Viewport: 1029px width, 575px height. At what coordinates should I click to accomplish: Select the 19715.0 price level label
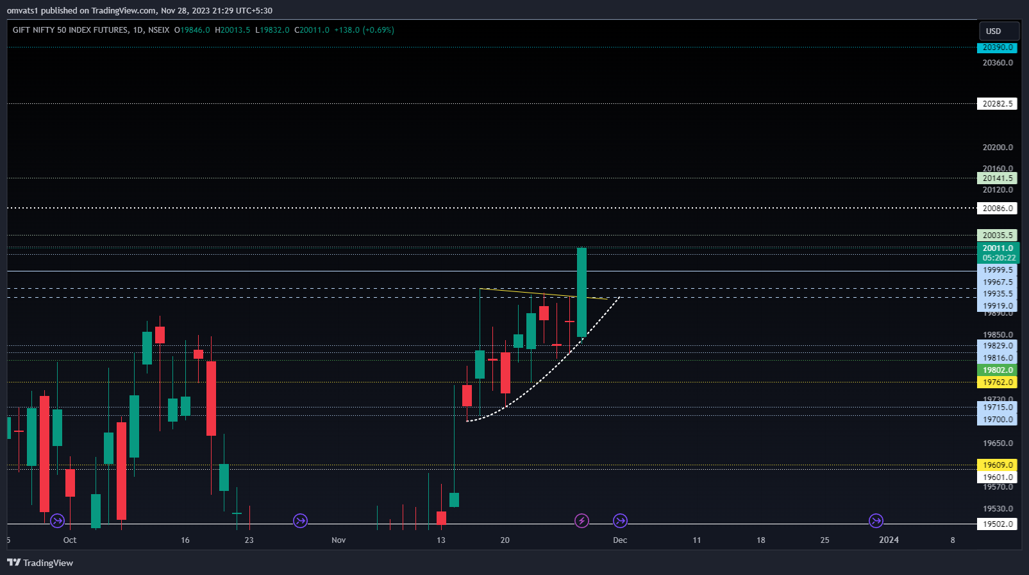click(997, 408)
